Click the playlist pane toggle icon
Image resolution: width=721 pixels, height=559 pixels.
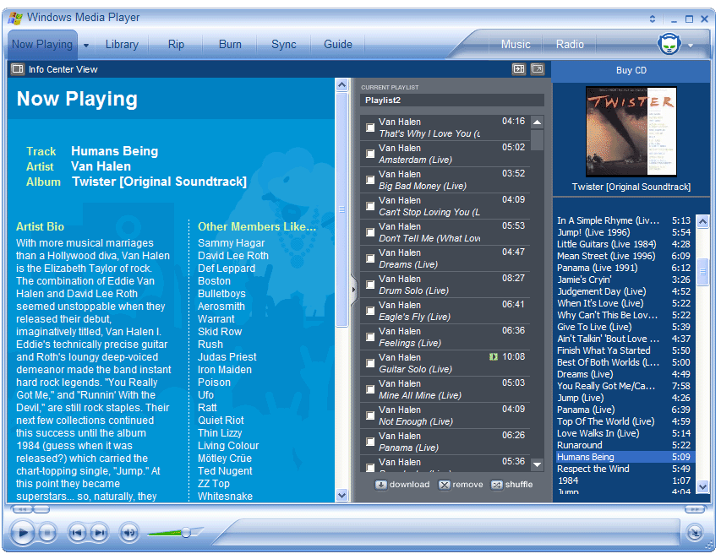pyautogui.click(x=519, y=69)
